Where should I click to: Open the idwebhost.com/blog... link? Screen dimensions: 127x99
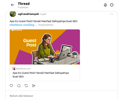(23, 25)
